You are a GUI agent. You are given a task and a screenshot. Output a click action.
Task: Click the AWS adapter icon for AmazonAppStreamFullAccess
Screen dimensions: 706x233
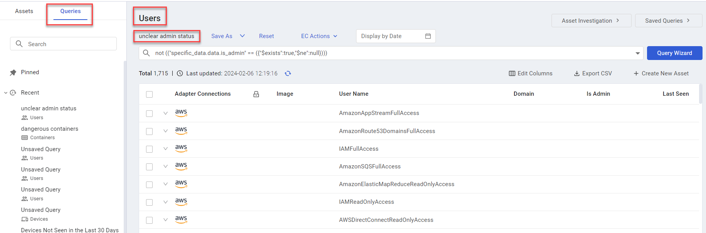tap(181, 113)
